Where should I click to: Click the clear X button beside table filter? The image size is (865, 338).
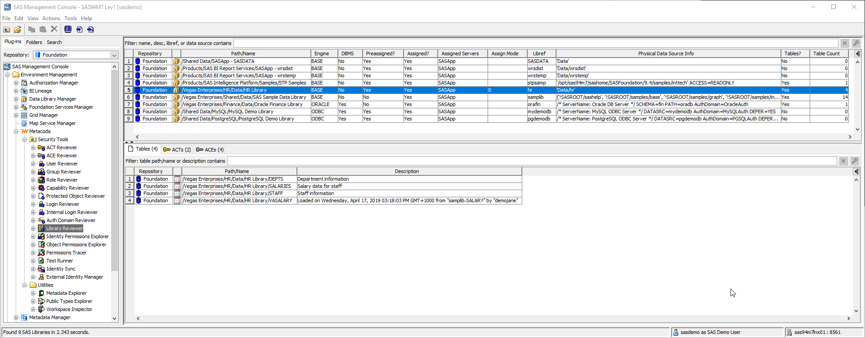tap(843, 161)
